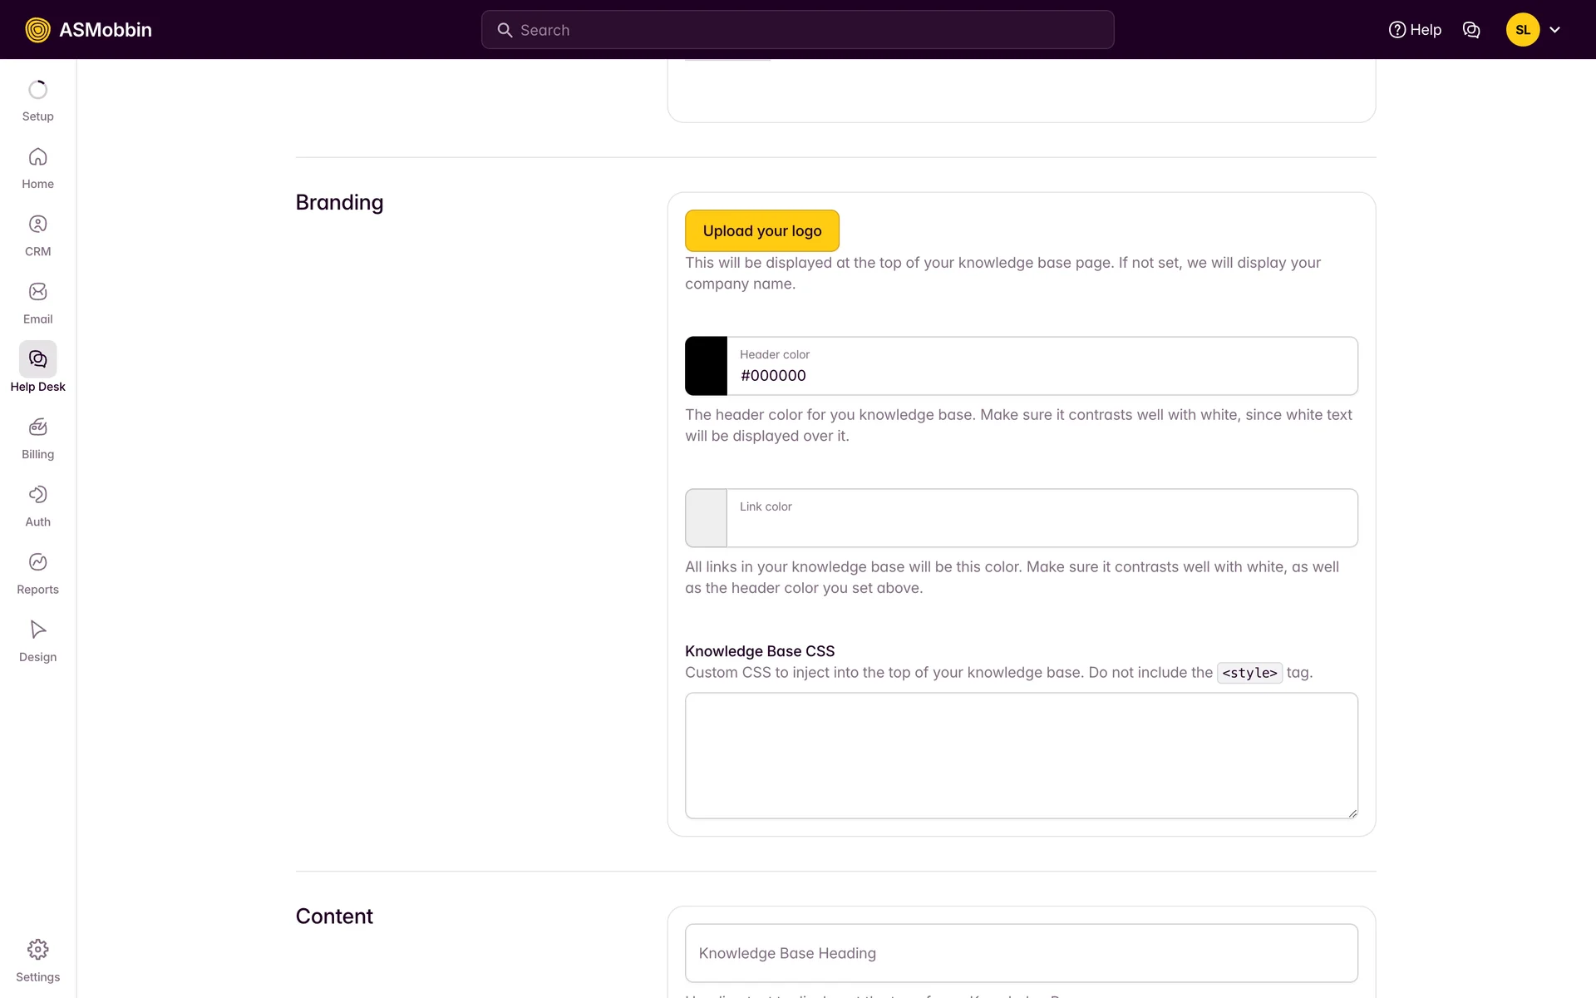Expand the account menu chevron
The image size is (1596, 998).
click(x=1554, y=30)
